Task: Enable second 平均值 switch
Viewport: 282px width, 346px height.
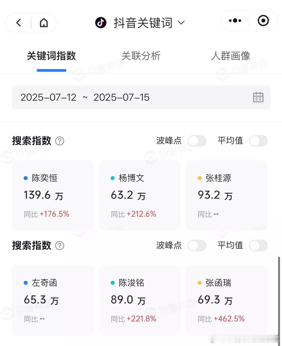Action: pyautogui.click(x=258, y=246)
